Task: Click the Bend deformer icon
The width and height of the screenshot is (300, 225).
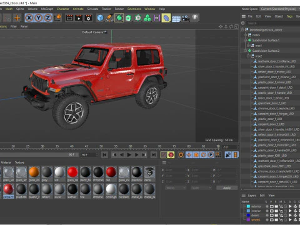Action: click(x=166, y=18)
